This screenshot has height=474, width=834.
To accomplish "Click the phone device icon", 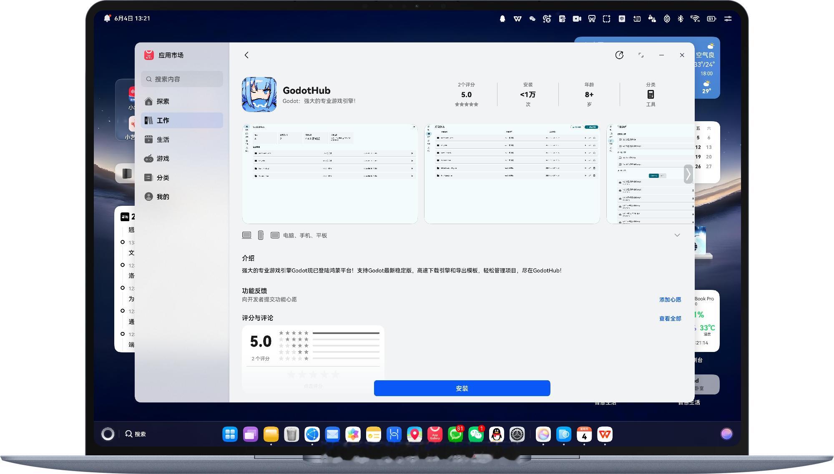I will click(x=261, y=235).
